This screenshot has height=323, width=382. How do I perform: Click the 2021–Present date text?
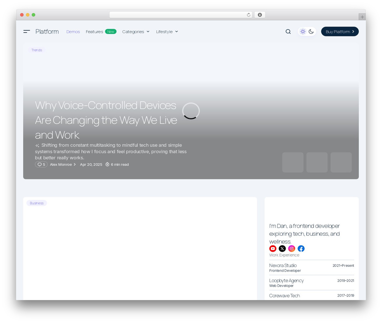click(x=343, y=265)
